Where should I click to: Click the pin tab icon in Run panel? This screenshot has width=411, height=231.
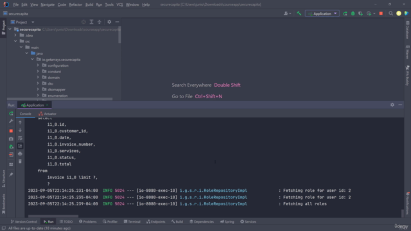[x=11, y=175]
